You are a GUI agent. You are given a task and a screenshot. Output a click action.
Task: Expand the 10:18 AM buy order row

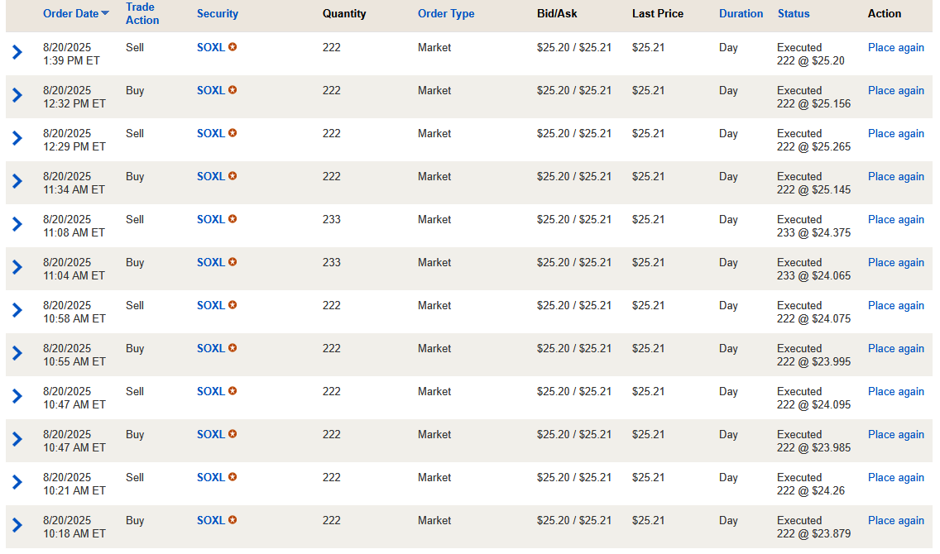click(17, 526)
